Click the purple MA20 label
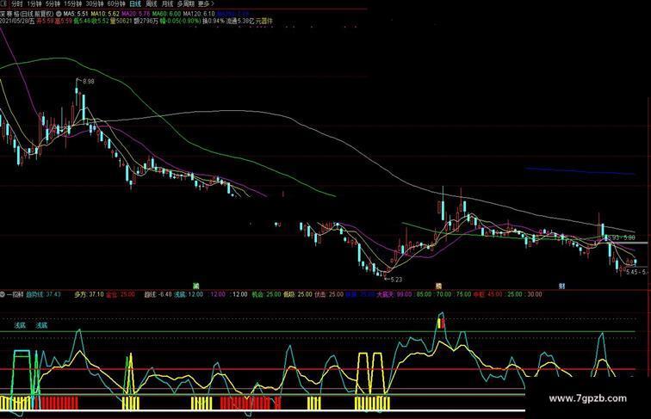This screenshot has width=651, height=419. point(136,14)
